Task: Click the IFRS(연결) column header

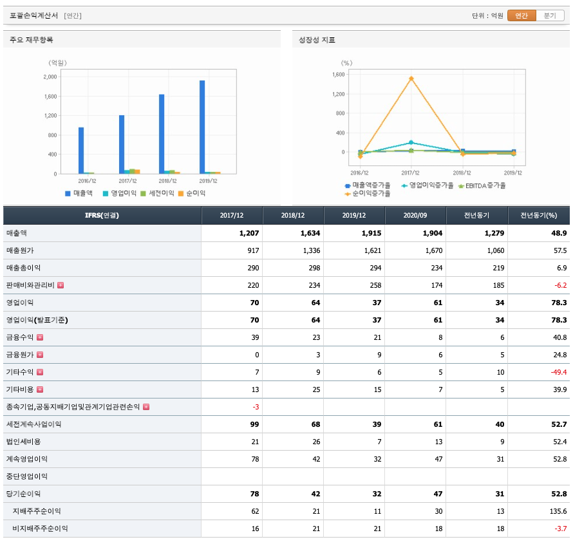Action: 102,216
